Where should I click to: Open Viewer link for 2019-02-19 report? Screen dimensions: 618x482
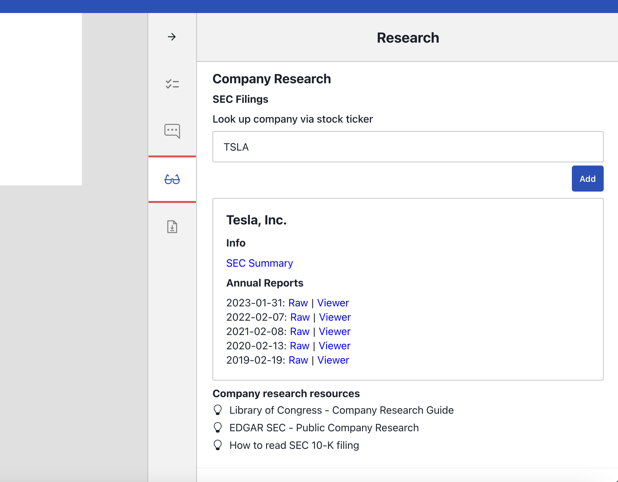click(333, 360)
